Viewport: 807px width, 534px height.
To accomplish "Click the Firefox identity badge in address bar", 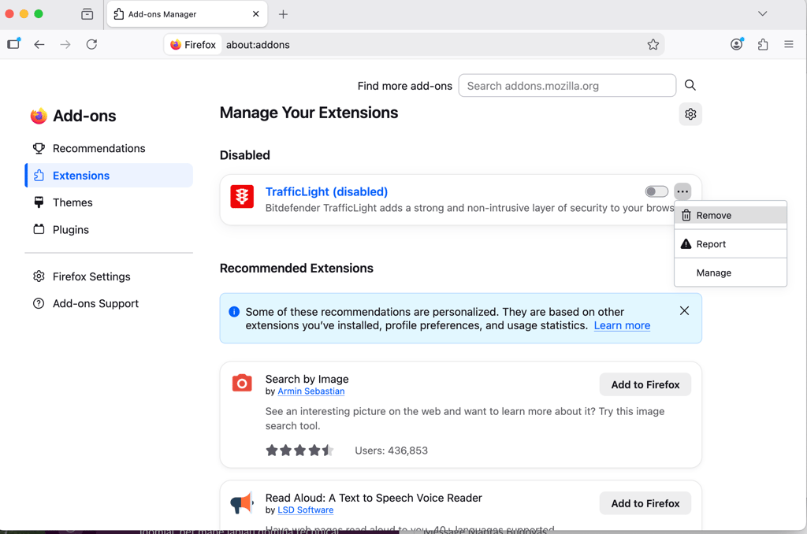I will [194, 45].
